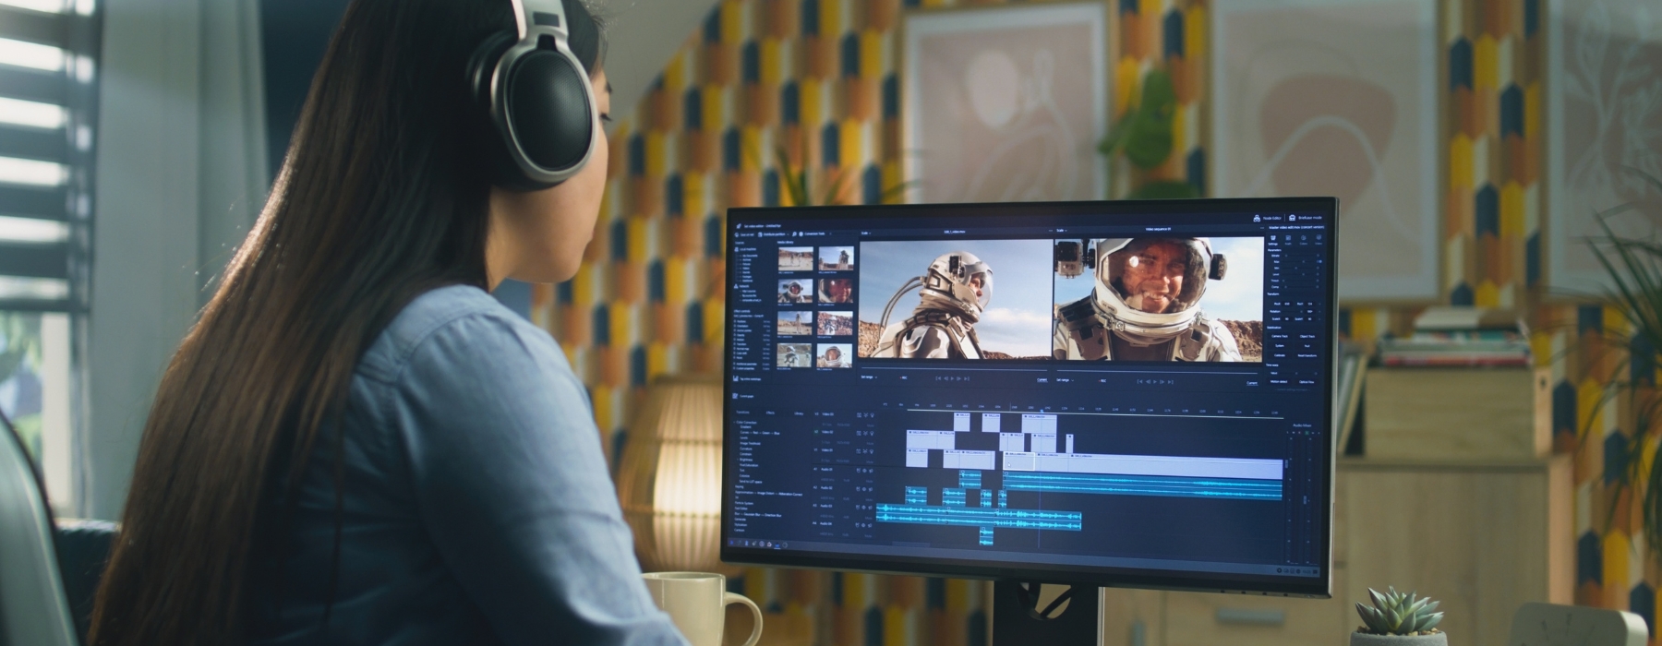The width and height of the screenshot is (1662, 646).
Task: Jump to start in left viewer
Action: [x=938, y=378]
